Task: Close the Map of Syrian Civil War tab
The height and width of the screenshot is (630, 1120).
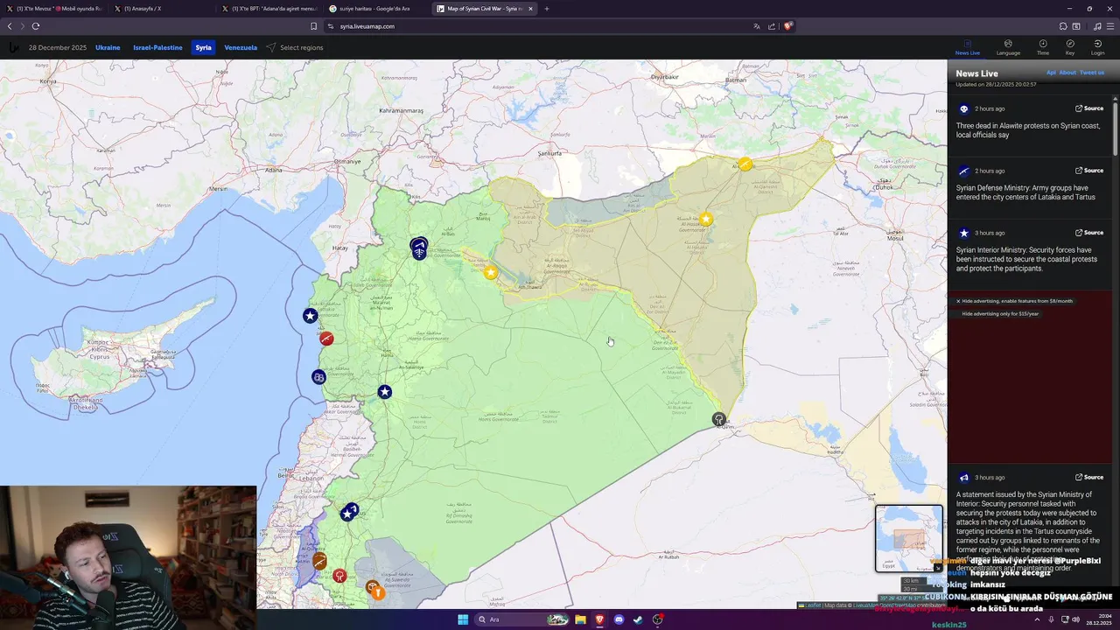Action: coord(530,9)
